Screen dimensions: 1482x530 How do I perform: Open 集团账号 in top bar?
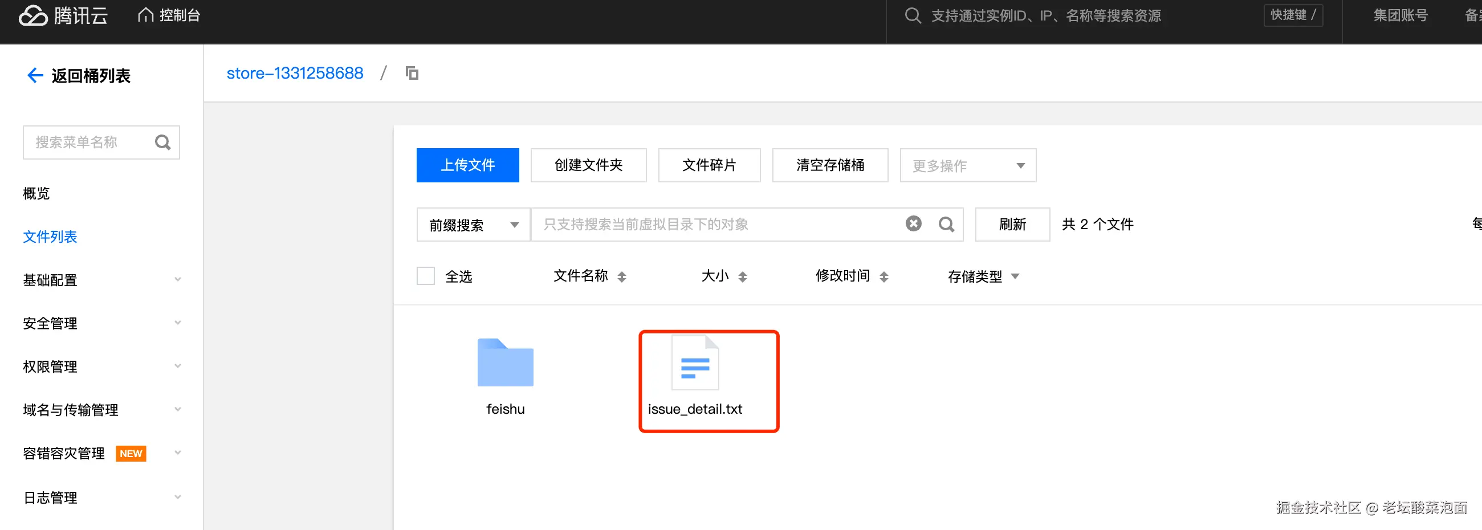pyautogui.click(x=1400, y=15)
